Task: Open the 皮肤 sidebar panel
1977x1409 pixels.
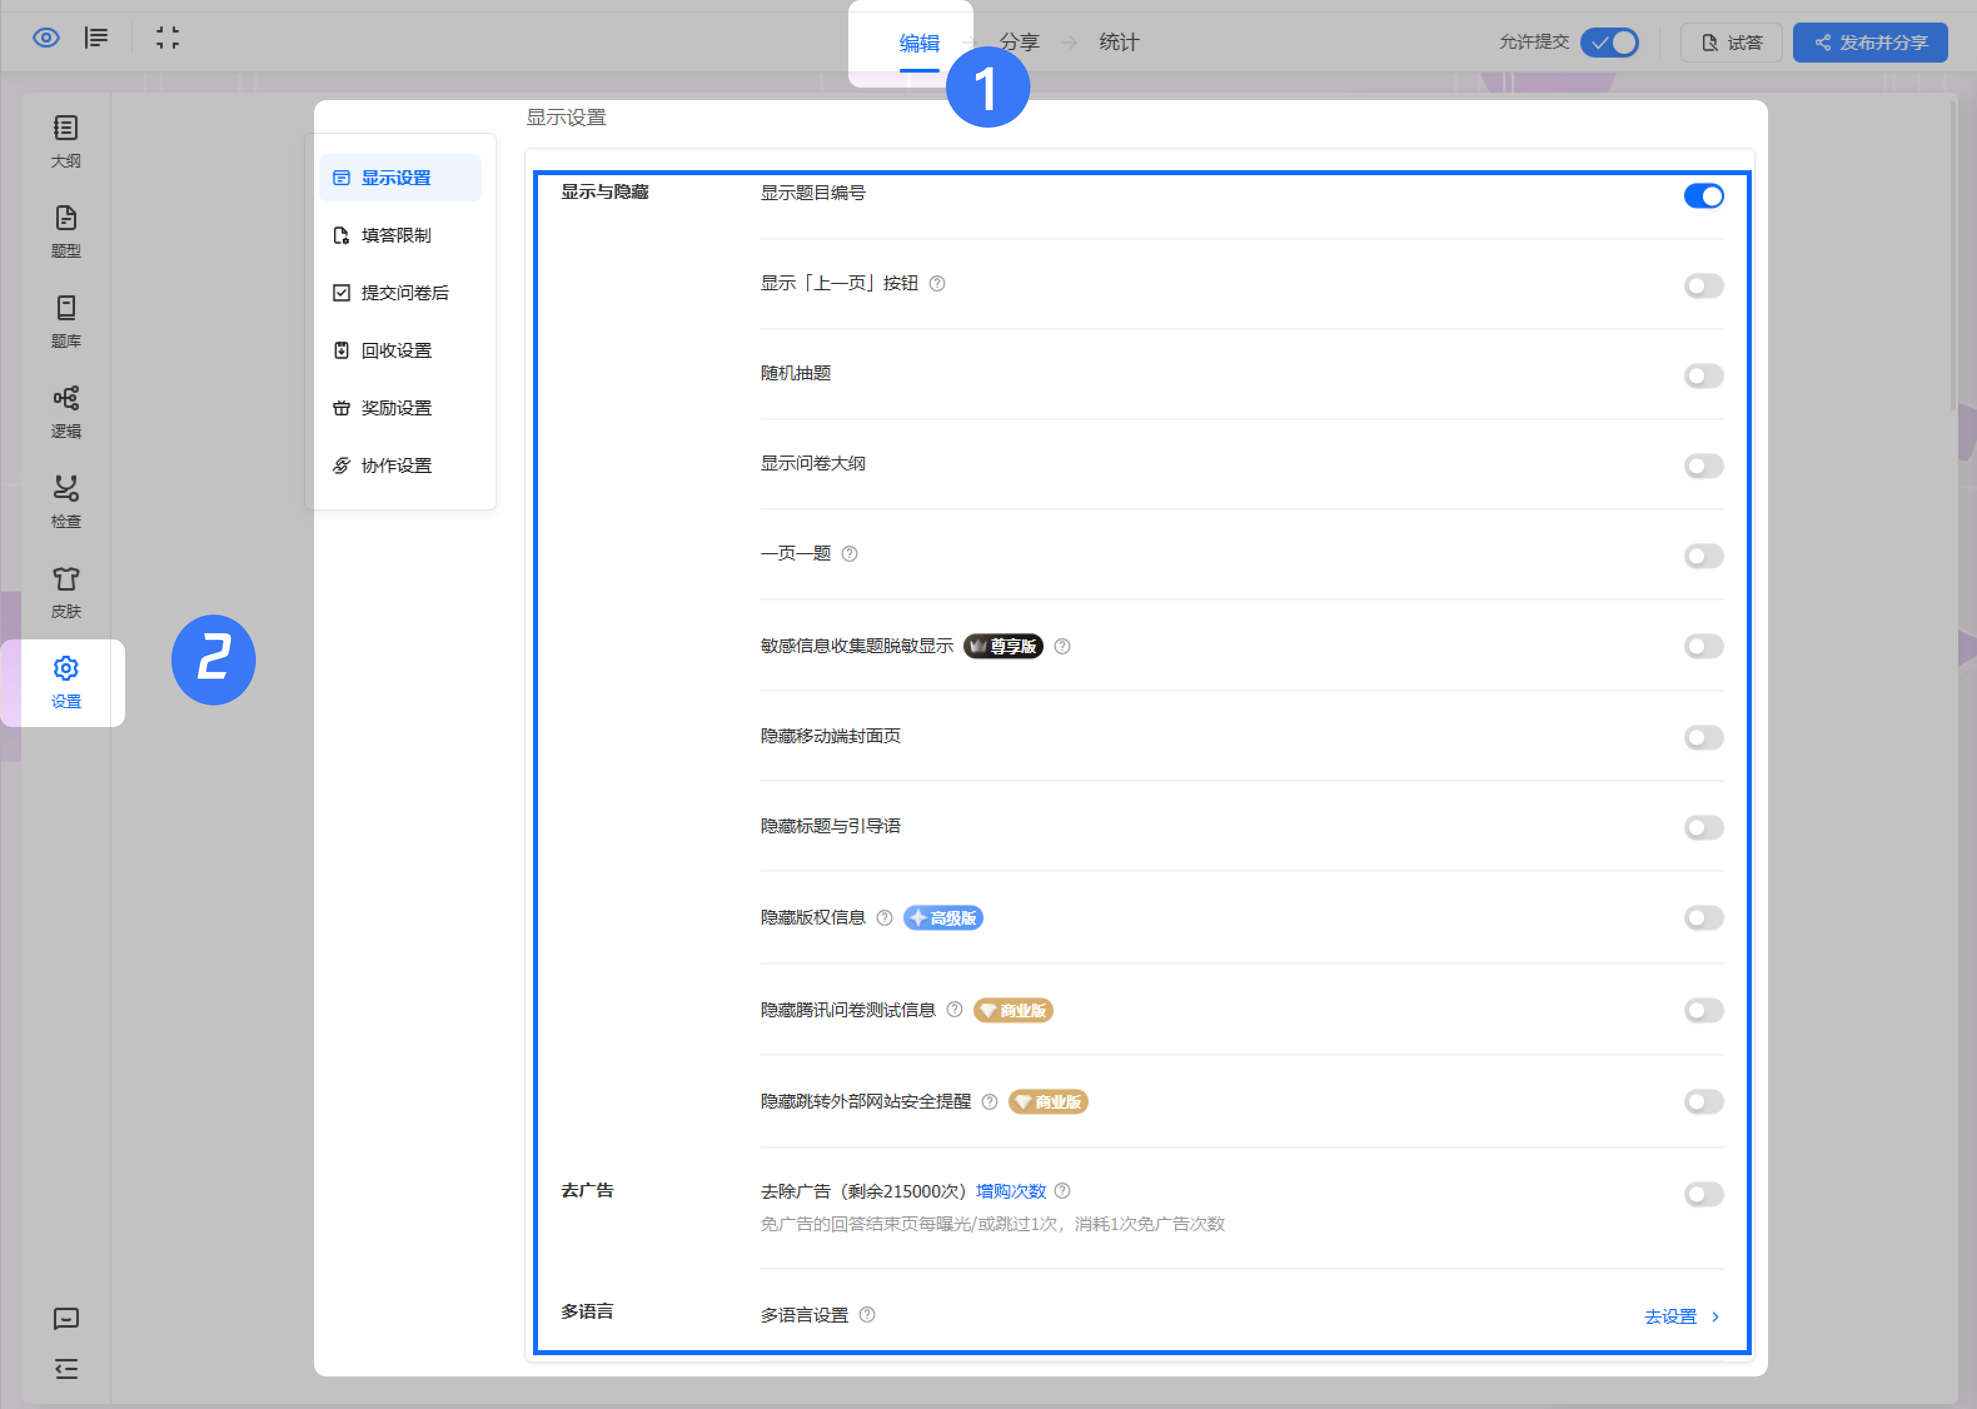Action: click(66, 594)
